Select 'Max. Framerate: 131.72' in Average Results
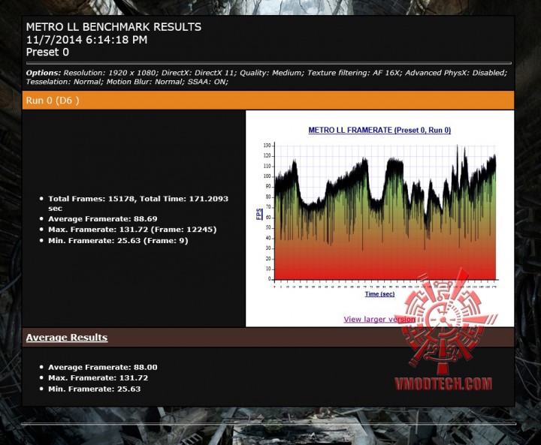Screen dimensions: 541x445 pyautogui.click(x=98, y=378)
